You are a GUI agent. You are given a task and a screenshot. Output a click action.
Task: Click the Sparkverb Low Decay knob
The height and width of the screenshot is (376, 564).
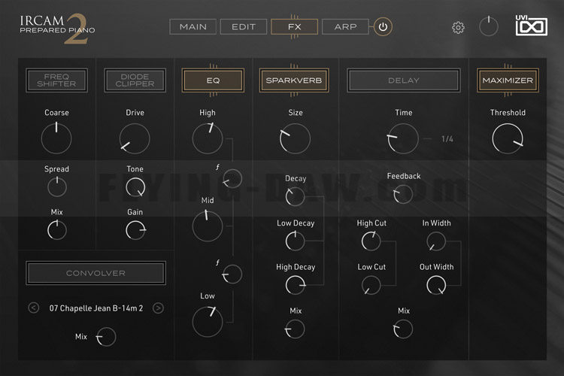(x=295, y=241)
